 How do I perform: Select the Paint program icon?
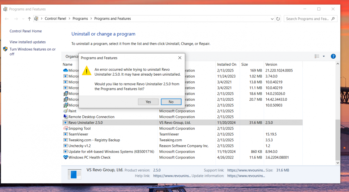(x=65, y=111)
